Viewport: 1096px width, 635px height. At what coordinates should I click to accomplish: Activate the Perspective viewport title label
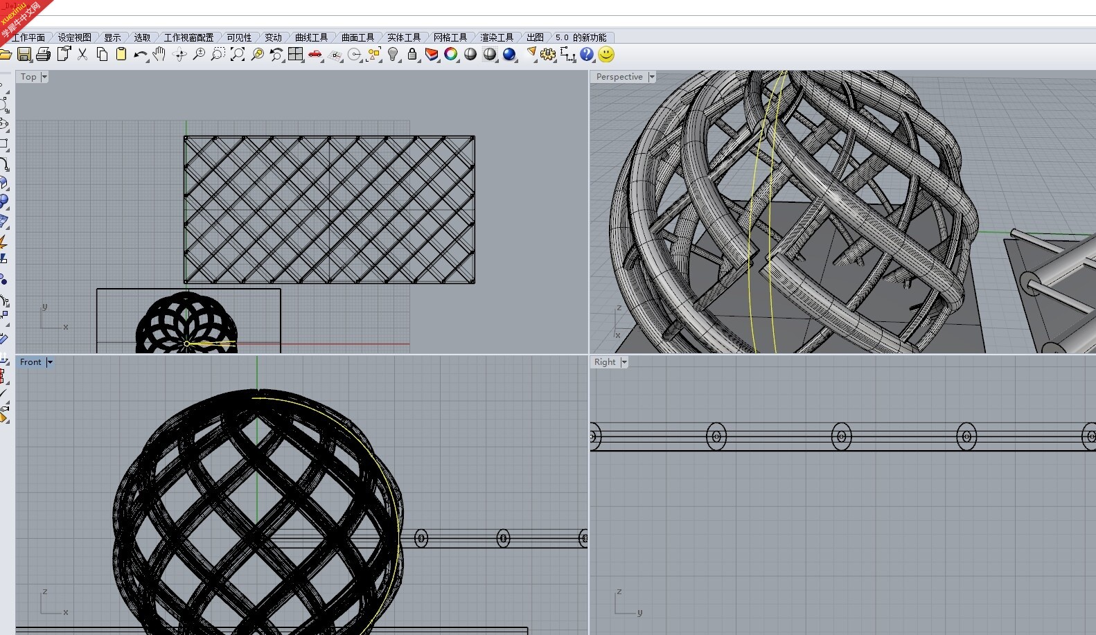tap(619, 77)
